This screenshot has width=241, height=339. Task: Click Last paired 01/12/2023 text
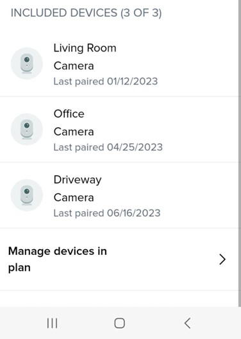(106, 82)
